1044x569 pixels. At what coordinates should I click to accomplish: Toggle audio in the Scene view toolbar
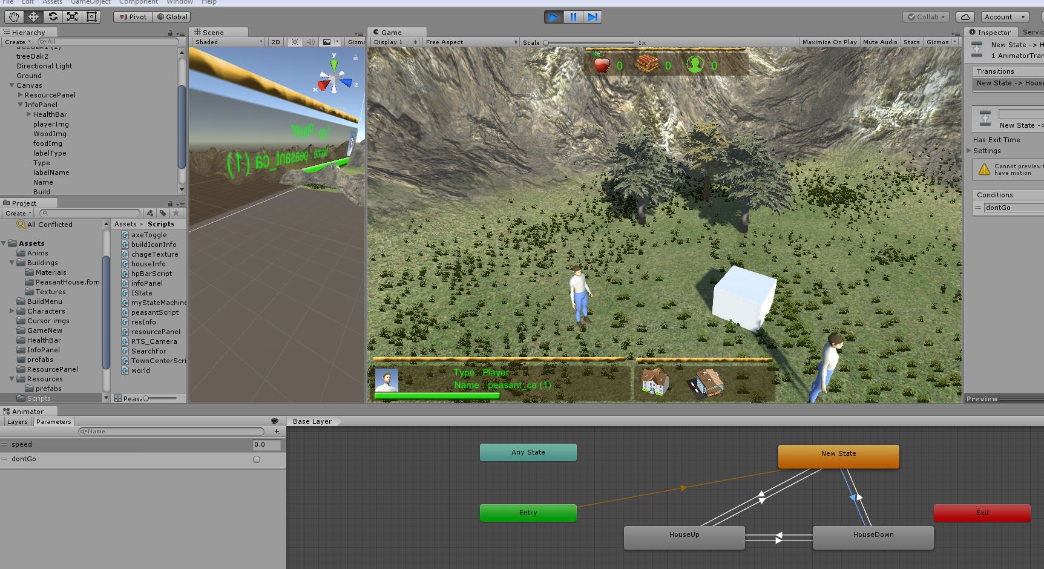309,42
